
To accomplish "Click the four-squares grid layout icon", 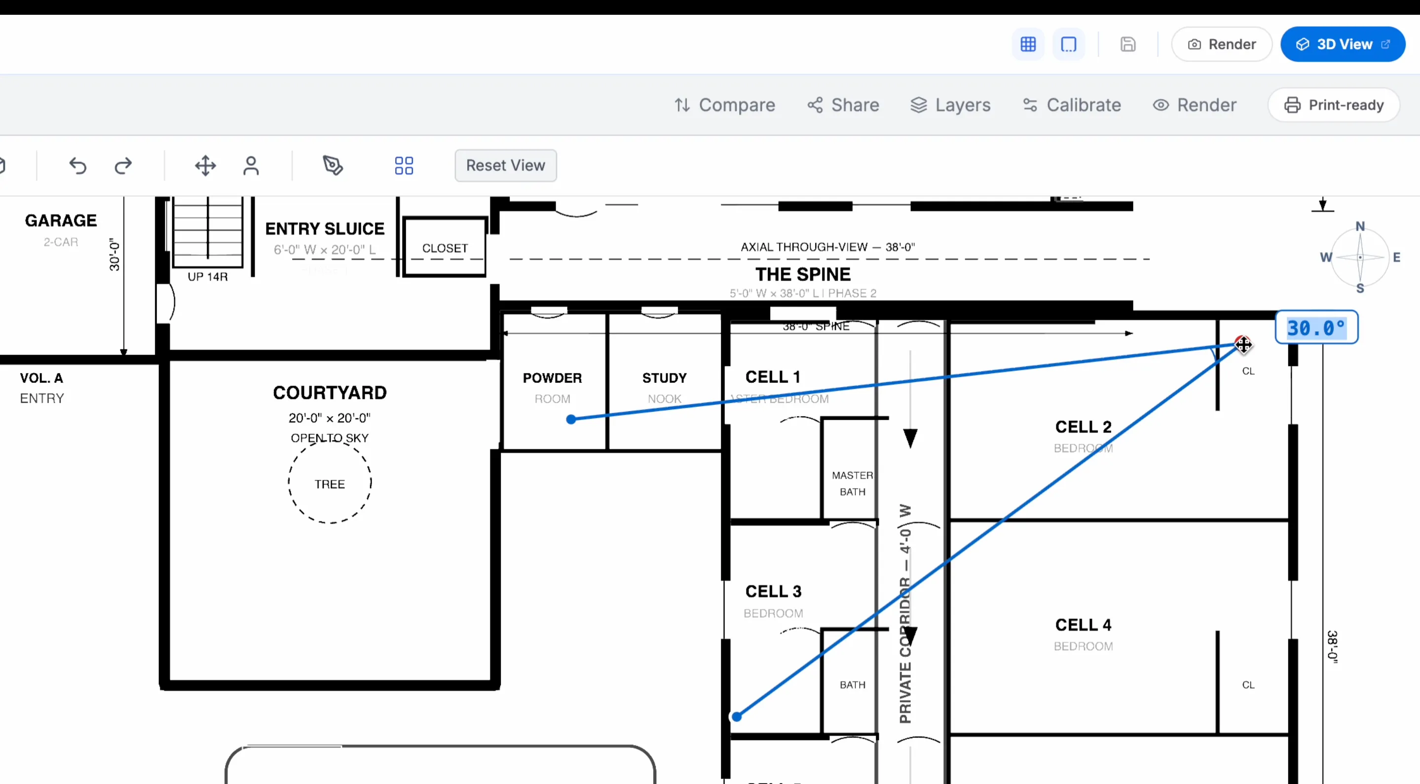I will point(404,165).
